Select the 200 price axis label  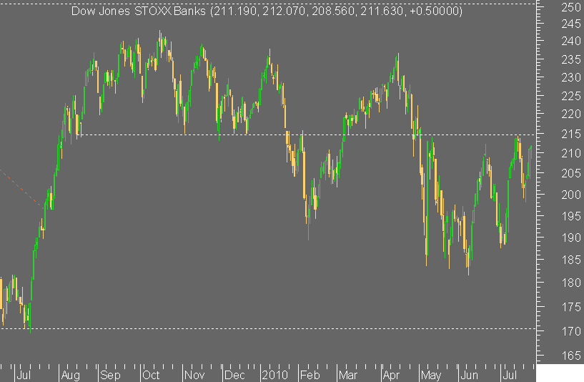click(570, 195)
